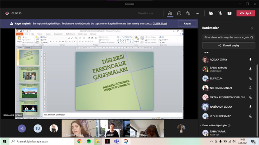The image size is (259, 145).
Task: Open the reactions icon in toolbar
Action: tap(188, 13)
